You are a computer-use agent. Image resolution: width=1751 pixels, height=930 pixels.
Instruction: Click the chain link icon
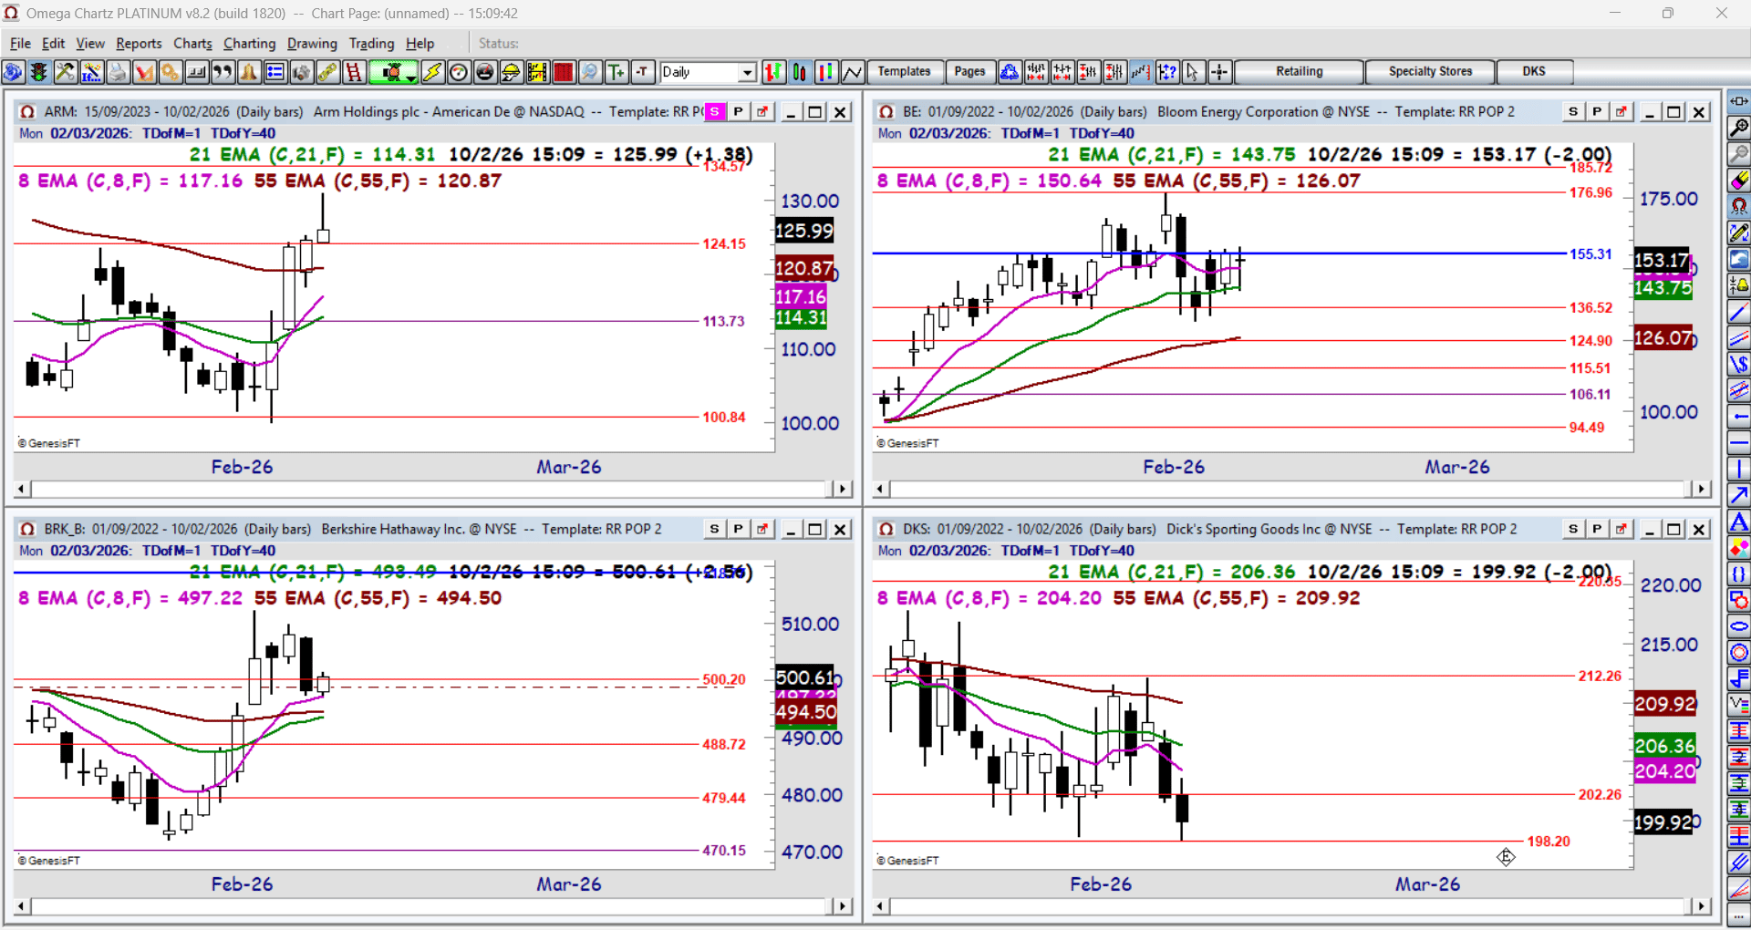pos(327,72)
